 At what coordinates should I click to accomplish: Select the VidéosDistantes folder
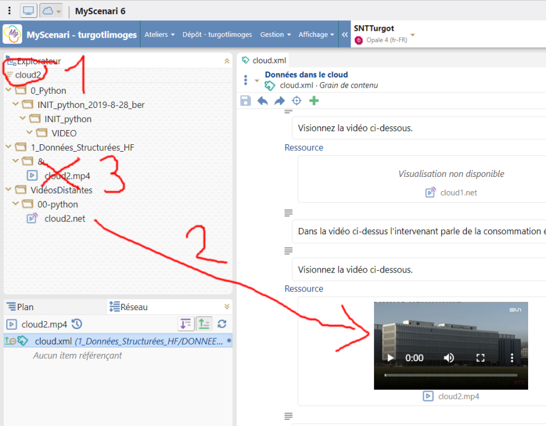coord(61,190)
